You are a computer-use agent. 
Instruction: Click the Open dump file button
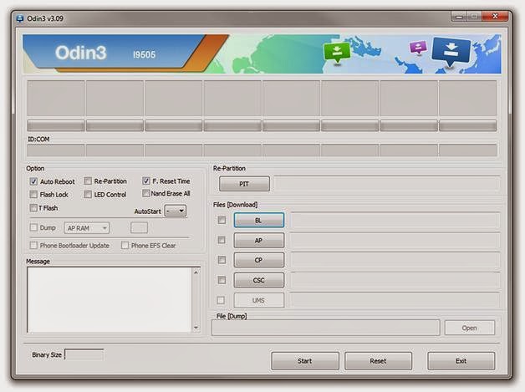[x=470, y=328]
